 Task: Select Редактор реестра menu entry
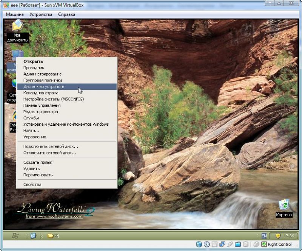pyautogui.click(x=40, y=112)
